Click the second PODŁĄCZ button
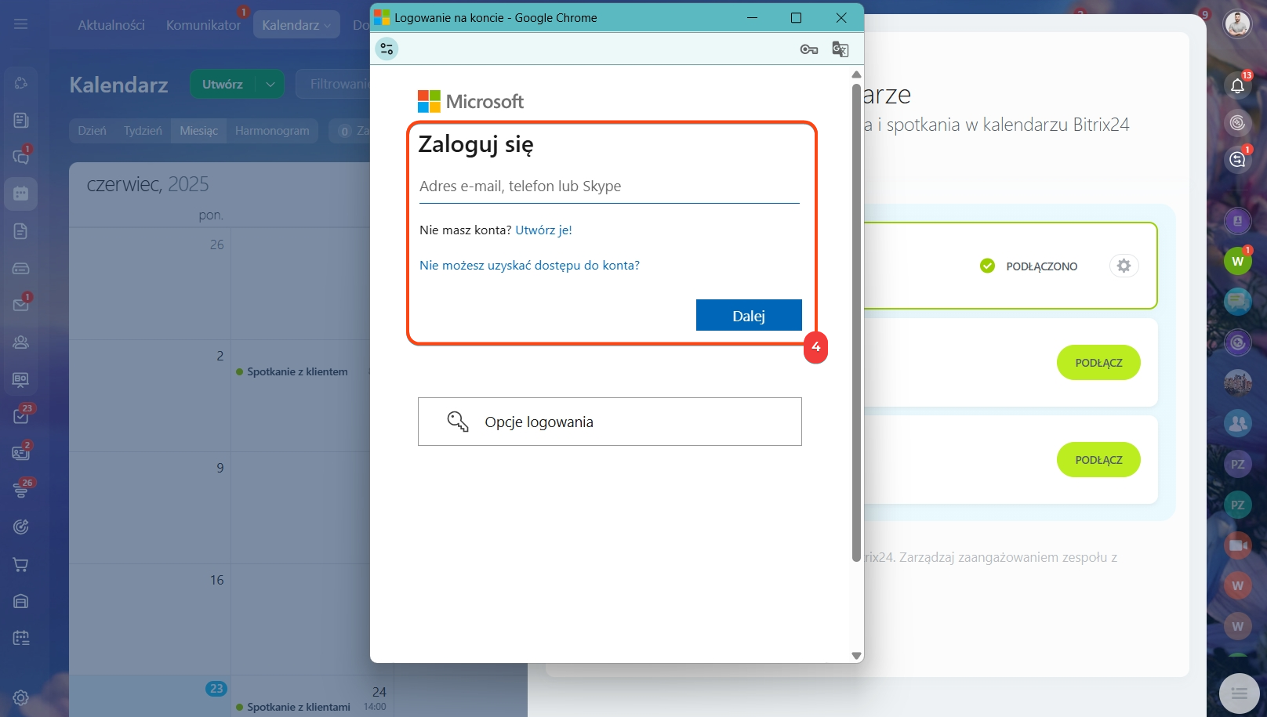Screen dimensions: 1267x717 click(x=1098, y=460)
